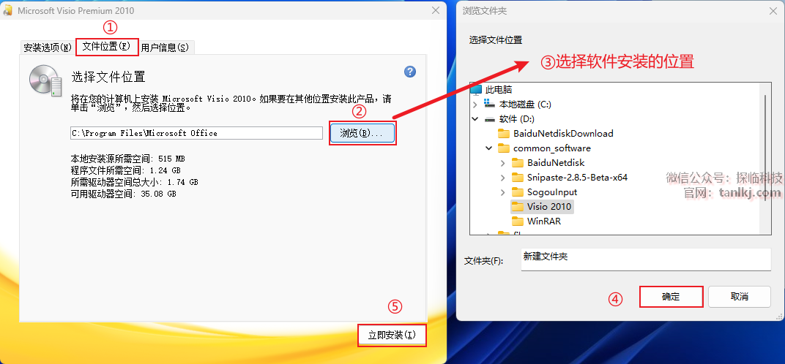The image size is (785, 364).
Task: Click the SogouInput folder icon
Action: tap(518, 192)
